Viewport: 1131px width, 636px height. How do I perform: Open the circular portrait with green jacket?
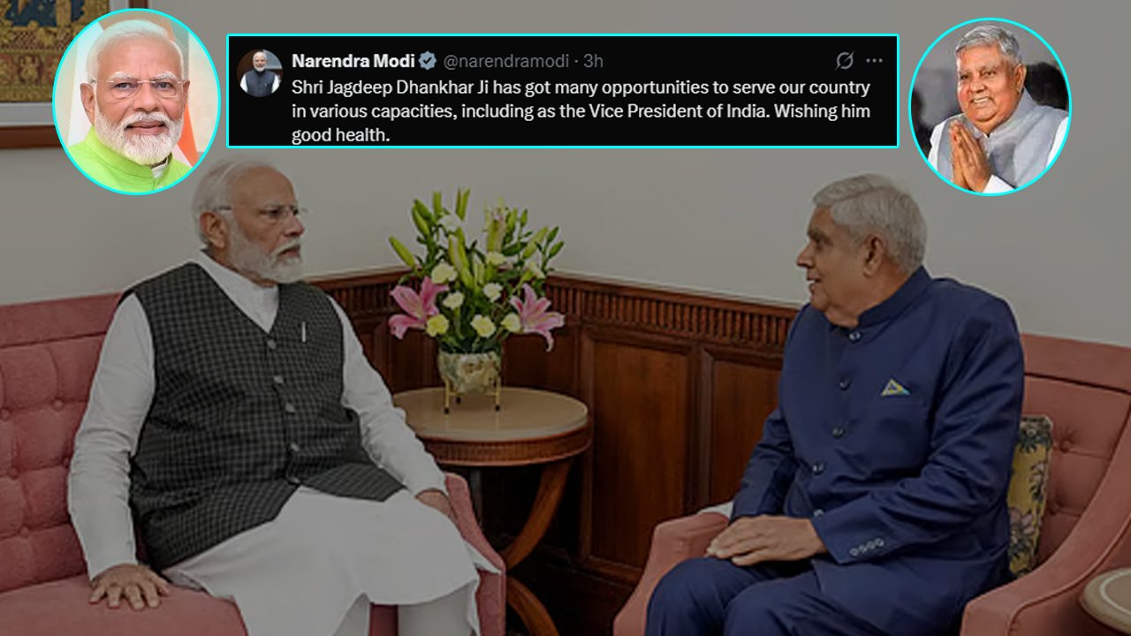pos(136,101)
